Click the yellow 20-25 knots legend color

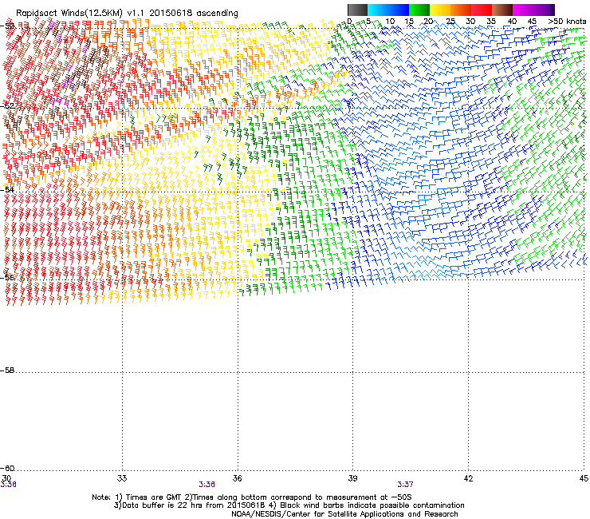pyautogui.click(x=440, y=10)
